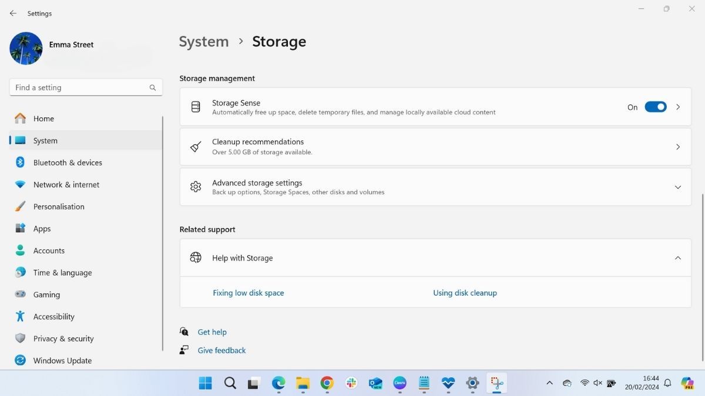Switch to Accounts in the sidebar
Viewport: 705px width, 396px height.
[x=49, y=251]
